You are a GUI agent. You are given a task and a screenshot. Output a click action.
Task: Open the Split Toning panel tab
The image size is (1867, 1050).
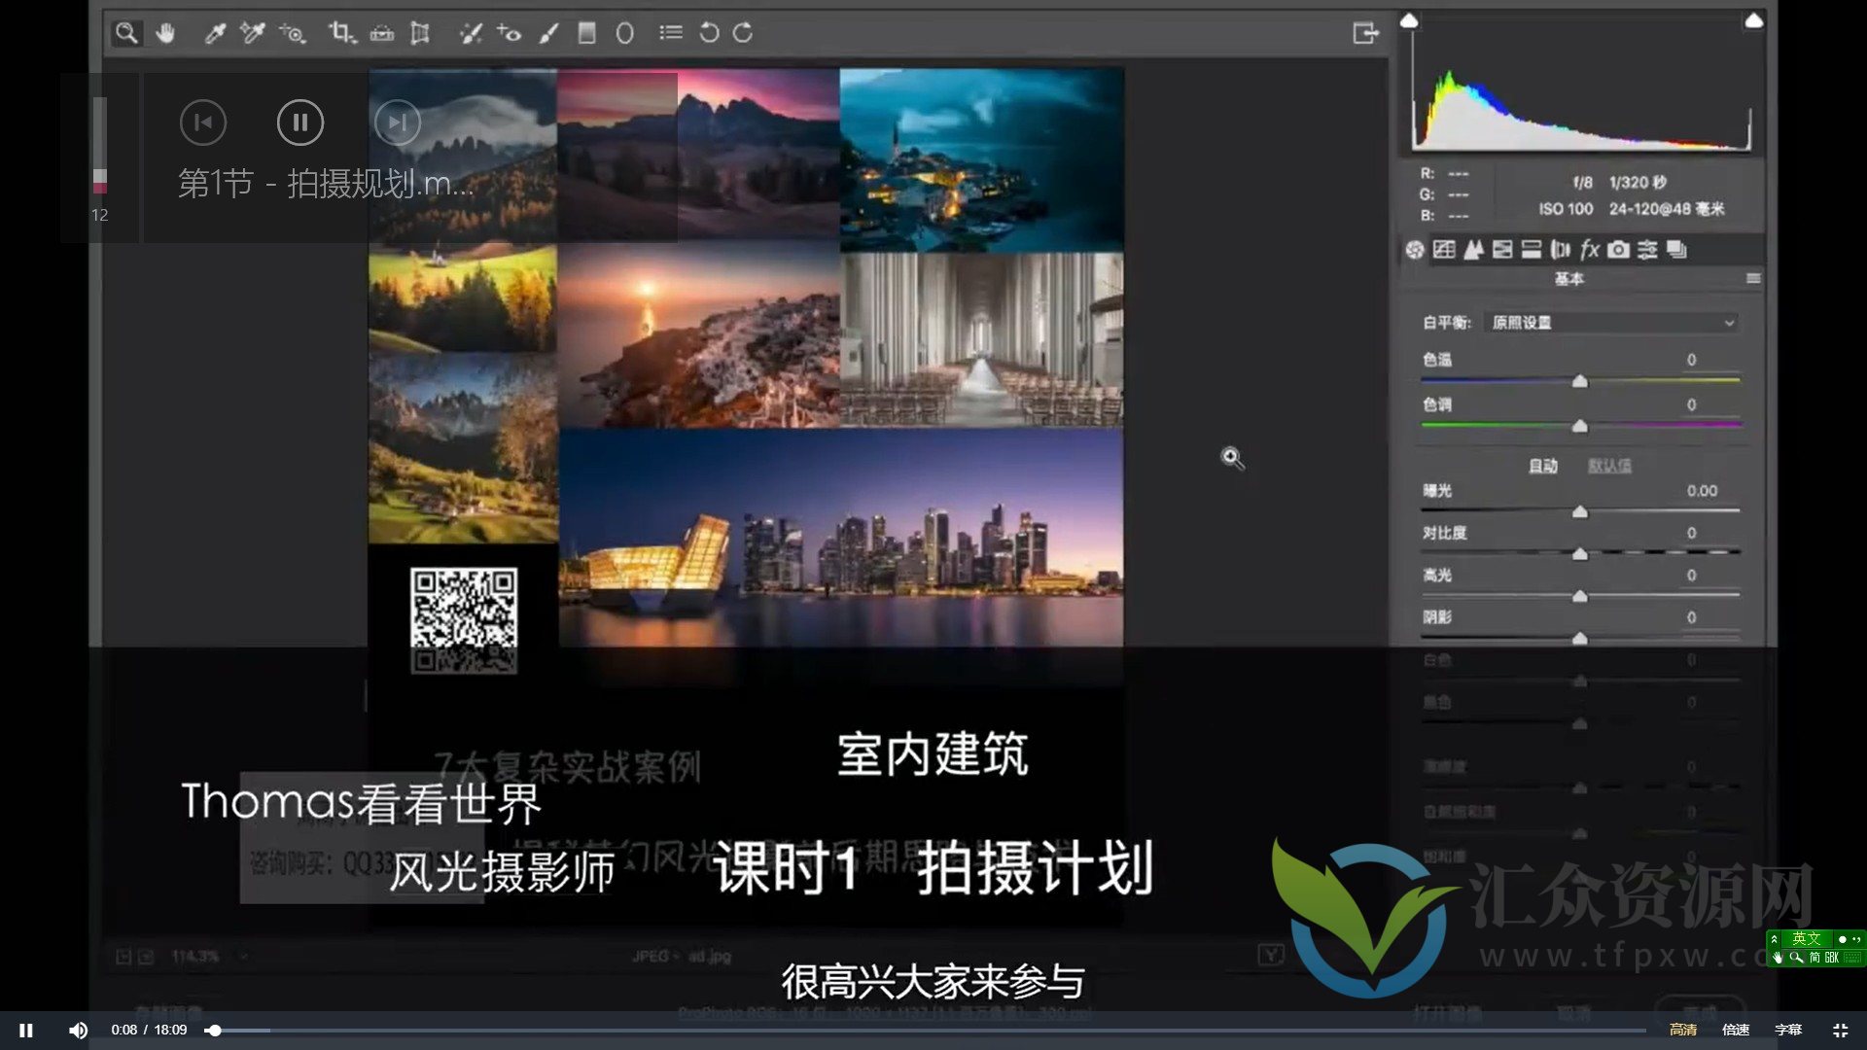click(1532, 250)
